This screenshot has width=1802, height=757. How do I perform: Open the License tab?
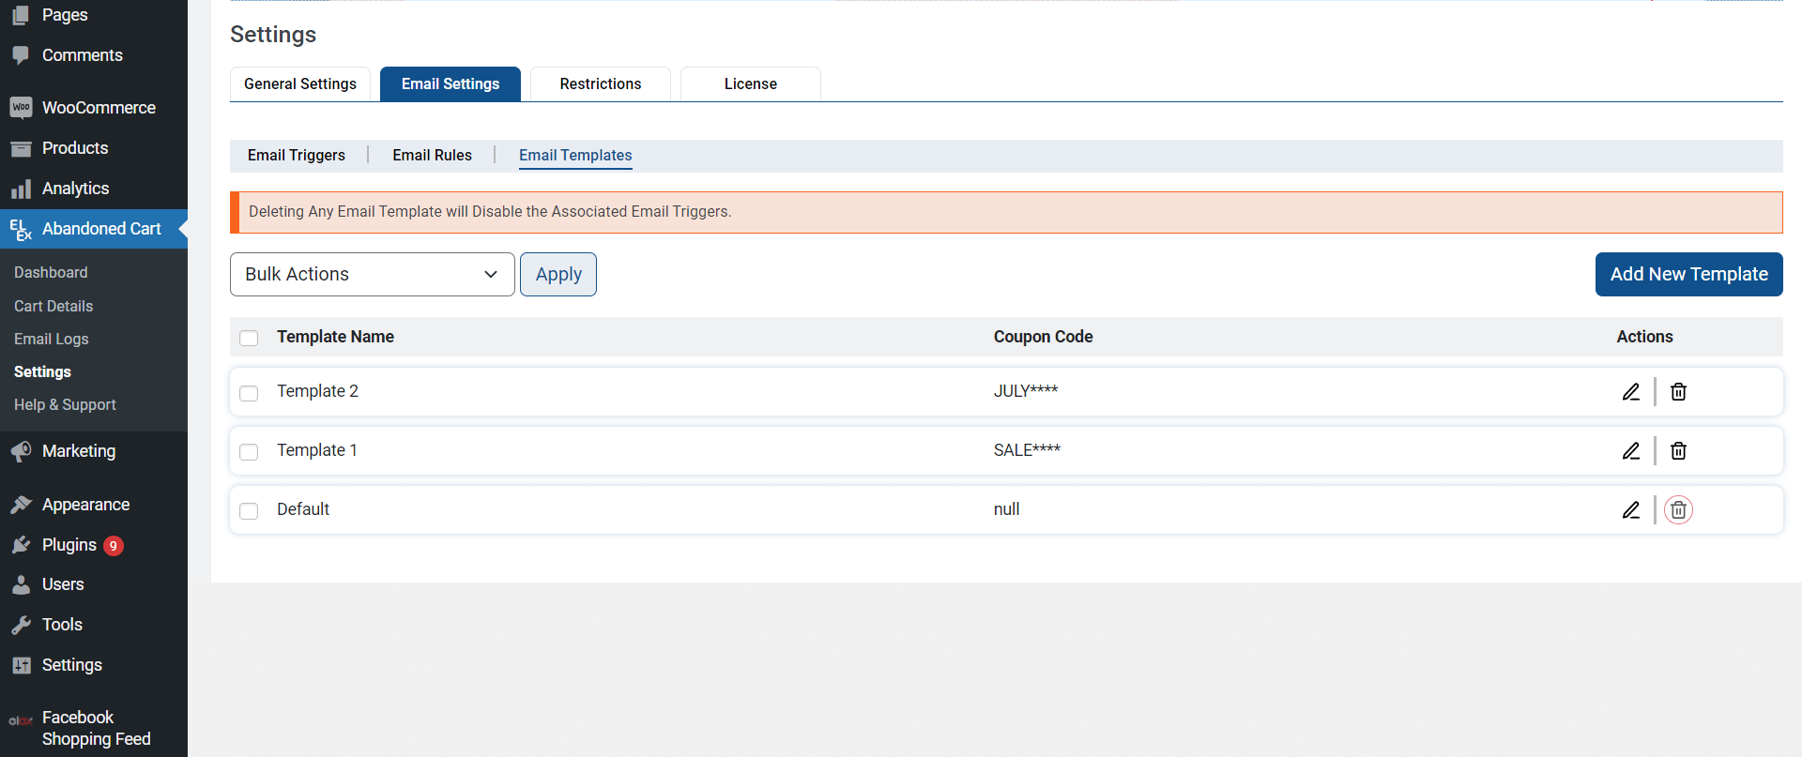point(751,83)
